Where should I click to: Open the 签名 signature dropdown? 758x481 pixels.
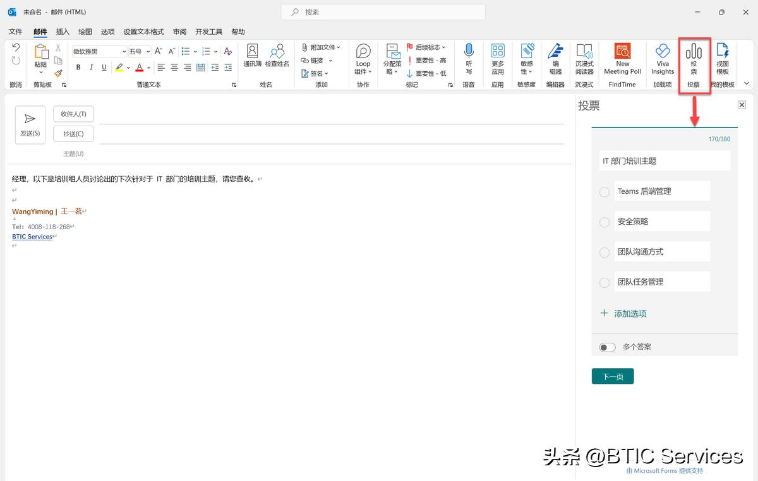316,73
